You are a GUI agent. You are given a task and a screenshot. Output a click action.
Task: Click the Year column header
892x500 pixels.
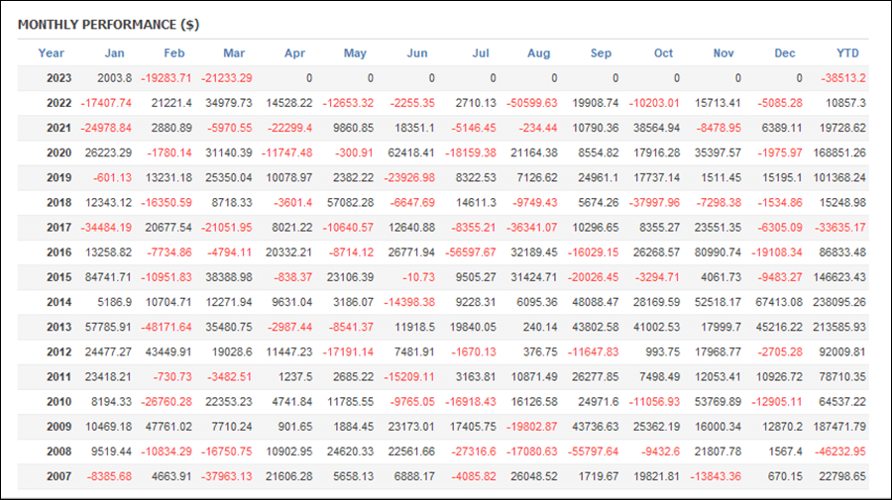click(x=51, y=53)
